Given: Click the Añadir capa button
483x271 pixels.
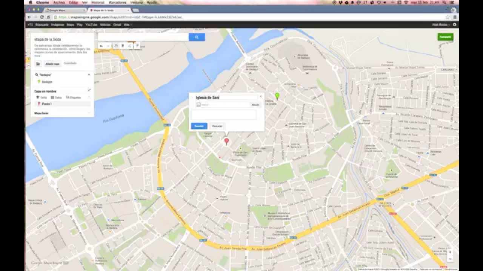Looking at the screenshot, I should (52, 64).
